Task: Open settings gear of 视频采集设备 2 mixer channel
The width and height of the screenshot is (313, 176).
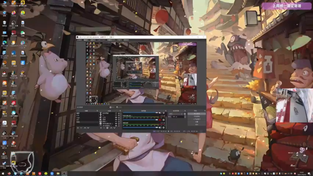Action: pos(164,120)
